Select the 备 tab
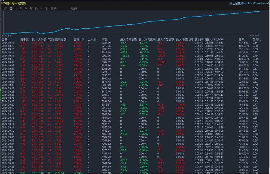Screen dimensions: 270x174 (47, 8)
